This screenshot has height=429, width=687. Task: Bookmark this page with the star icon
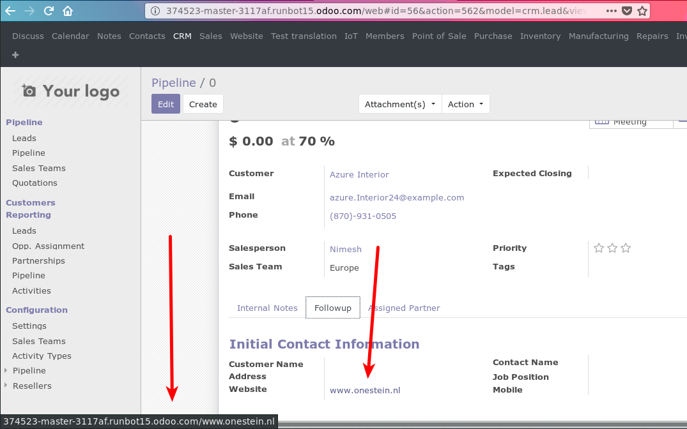point(643,11)
